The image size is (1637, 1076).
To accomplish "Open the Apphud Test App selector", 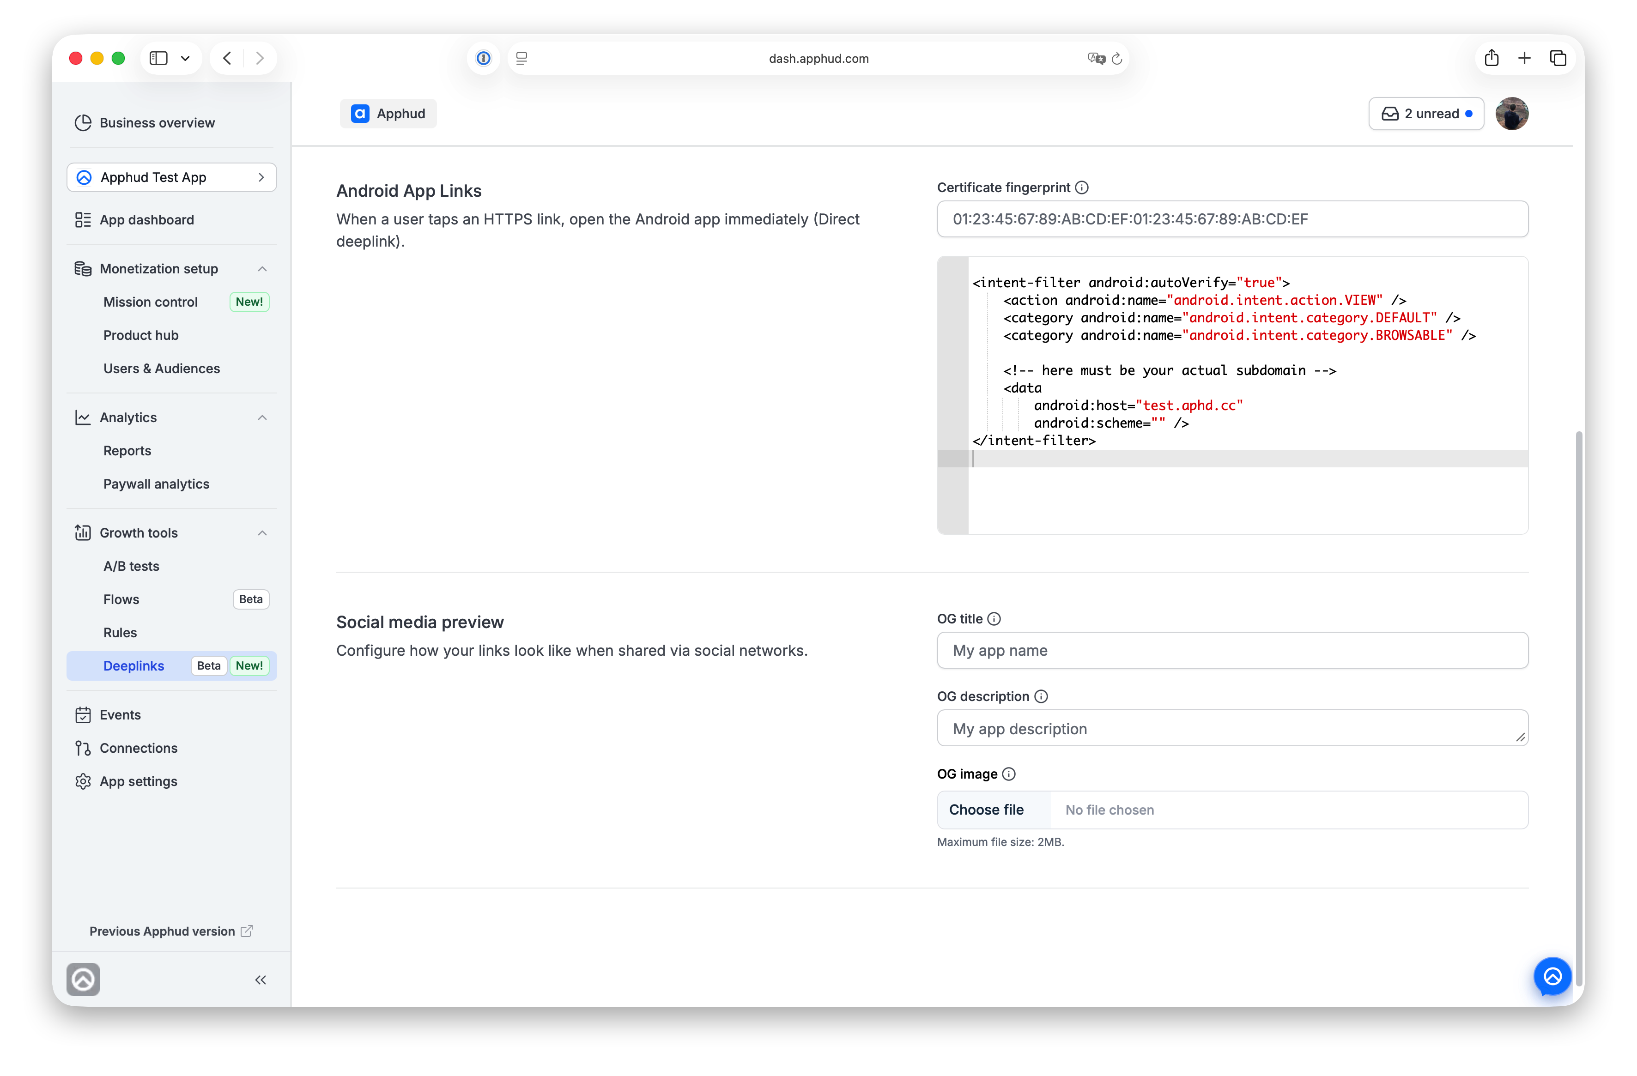I will click(x=171, y=177).
